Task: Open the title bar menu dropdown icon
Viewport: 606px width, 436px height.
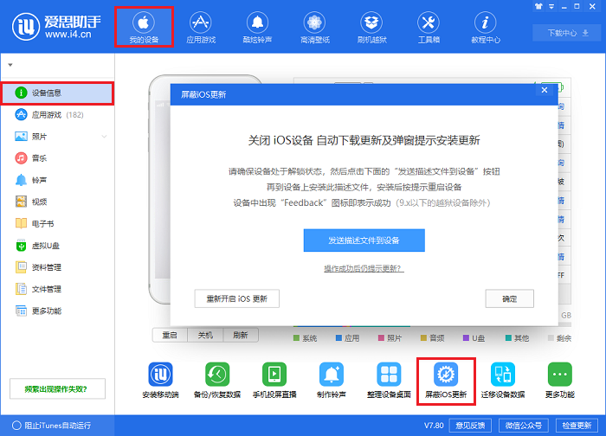Action: click(551, 7)
